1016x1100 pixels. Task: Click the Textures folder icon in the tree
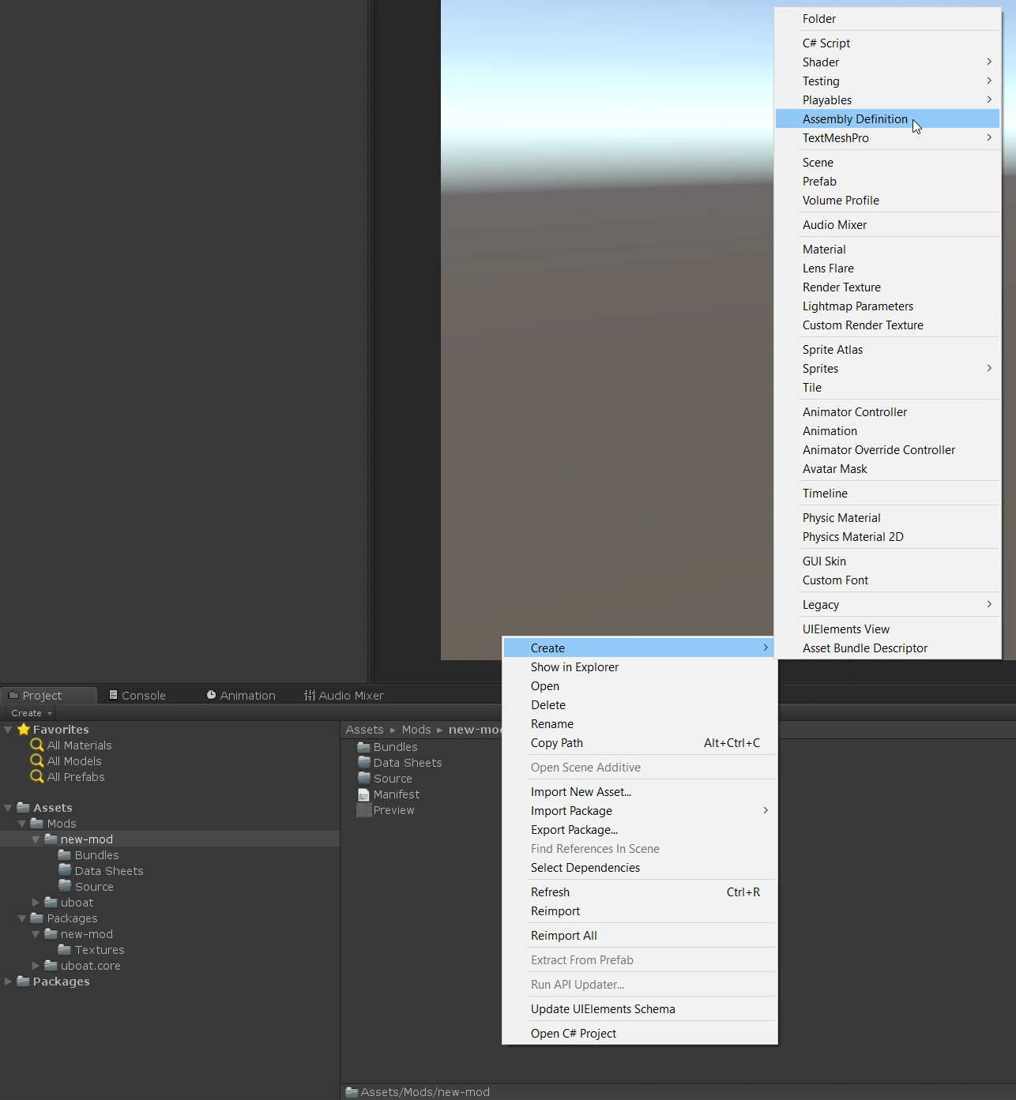tap(65, 949)
